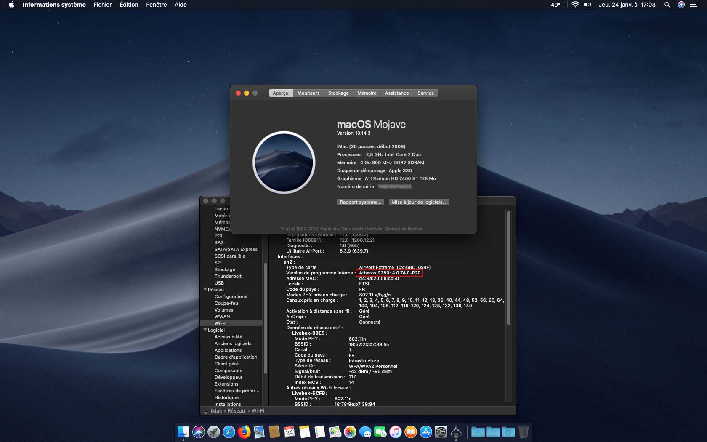The height and width of the screenshot is (442, 707).
Task: Click the Rapport système button
Action: 360,202
